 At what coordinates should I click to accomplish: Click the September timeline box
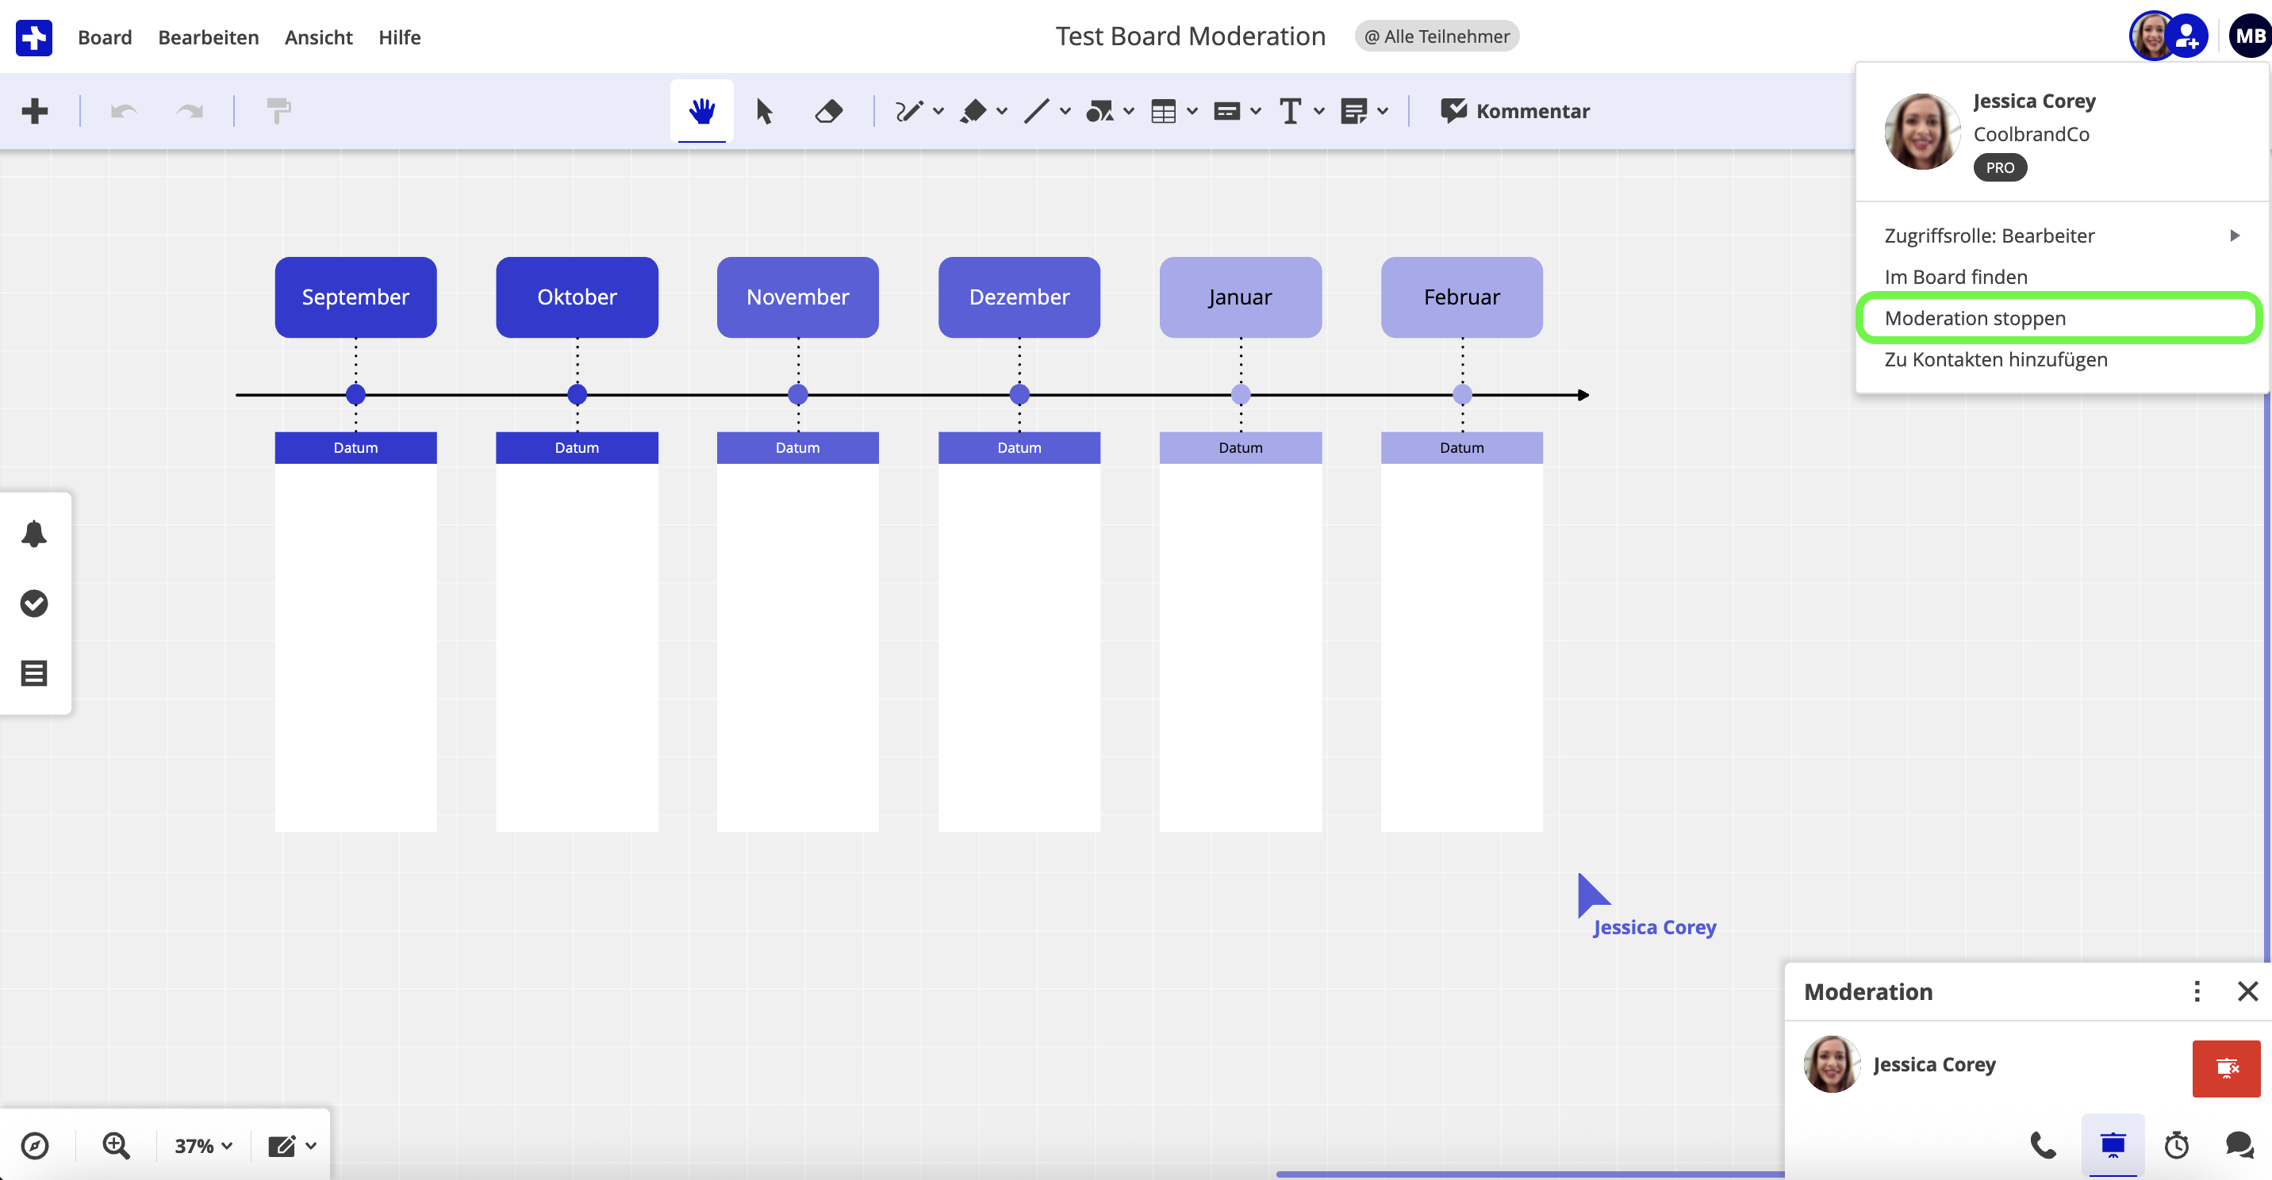[x=355, y=297]
